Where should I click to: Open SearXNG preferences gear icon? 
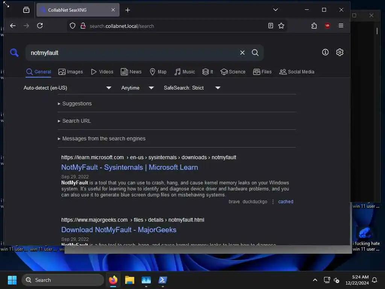click(340, 52)
